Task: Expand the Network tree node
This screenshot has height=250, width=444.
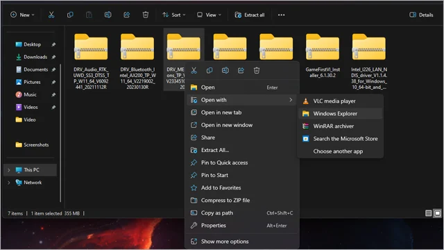Action: [9, 183]
